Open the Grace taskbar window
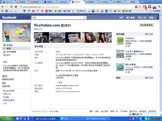 (x=72, y=119)
